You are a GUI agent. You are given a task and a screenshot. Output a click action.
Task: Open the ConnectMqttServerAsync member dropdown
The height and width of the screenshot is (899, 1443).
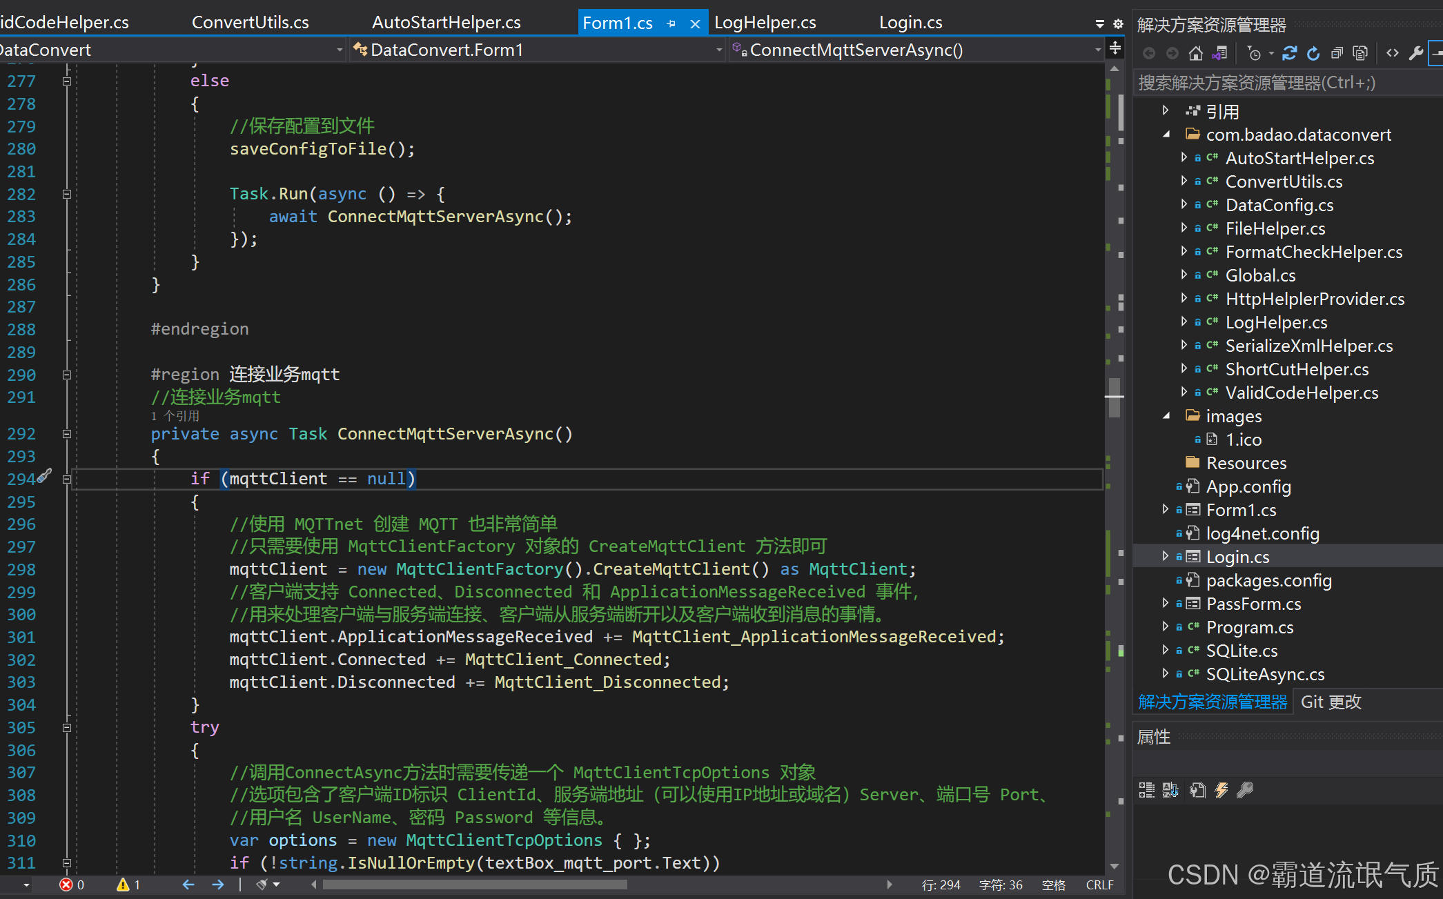click(x=1097, y=50)
